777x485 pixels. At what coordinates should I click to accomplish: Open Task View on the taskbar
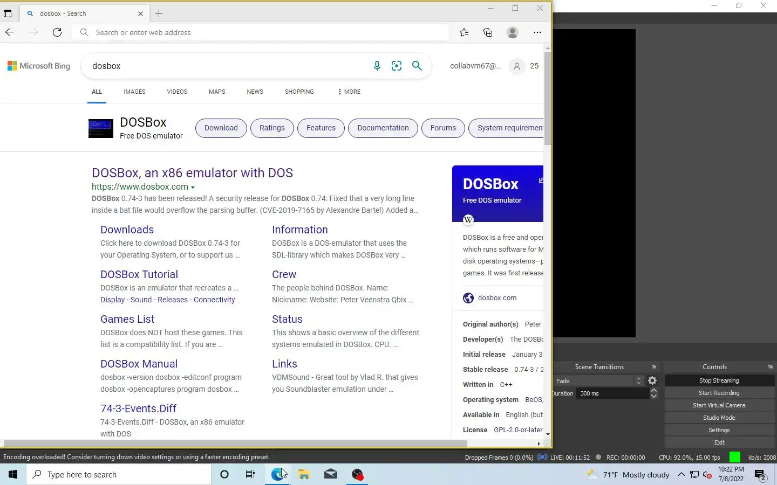click(250, 474)
